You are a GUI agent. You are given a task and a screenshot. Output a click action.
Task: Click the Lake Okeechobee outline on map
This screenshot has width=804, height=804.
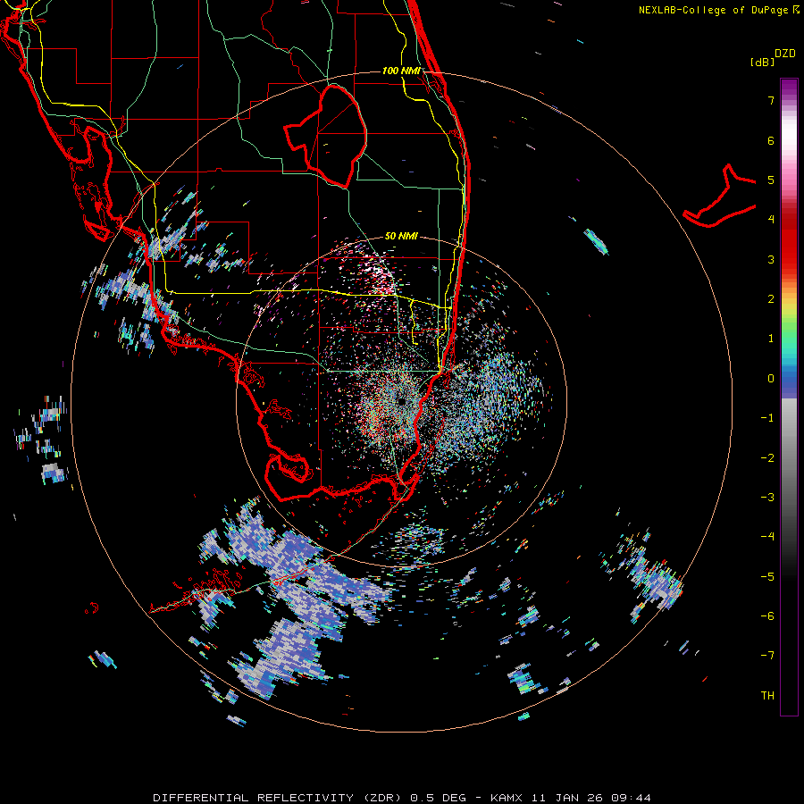click(x=325, y=137)
